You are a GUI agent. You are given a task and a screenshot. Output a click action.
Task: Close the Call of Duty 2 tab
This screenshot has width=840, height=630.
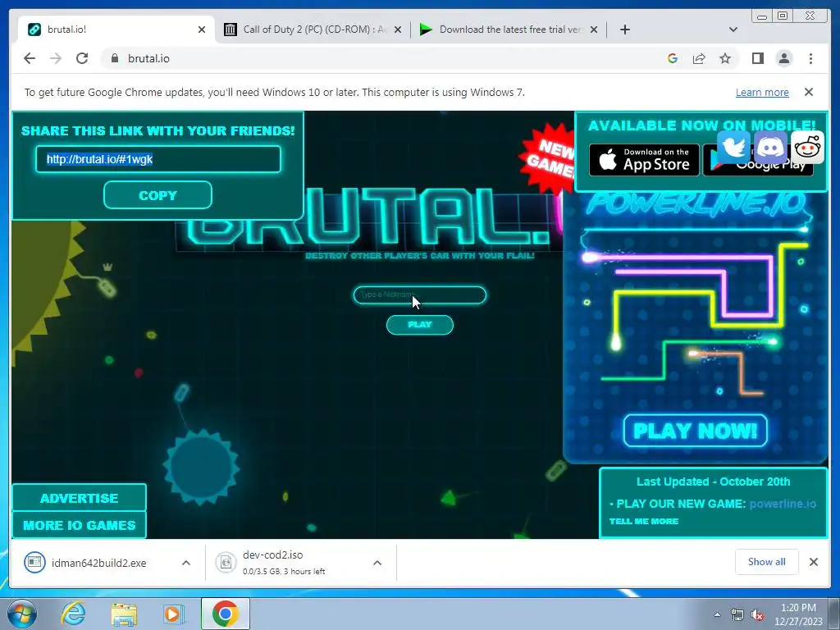pyautogui.click(x=398, y=30)
